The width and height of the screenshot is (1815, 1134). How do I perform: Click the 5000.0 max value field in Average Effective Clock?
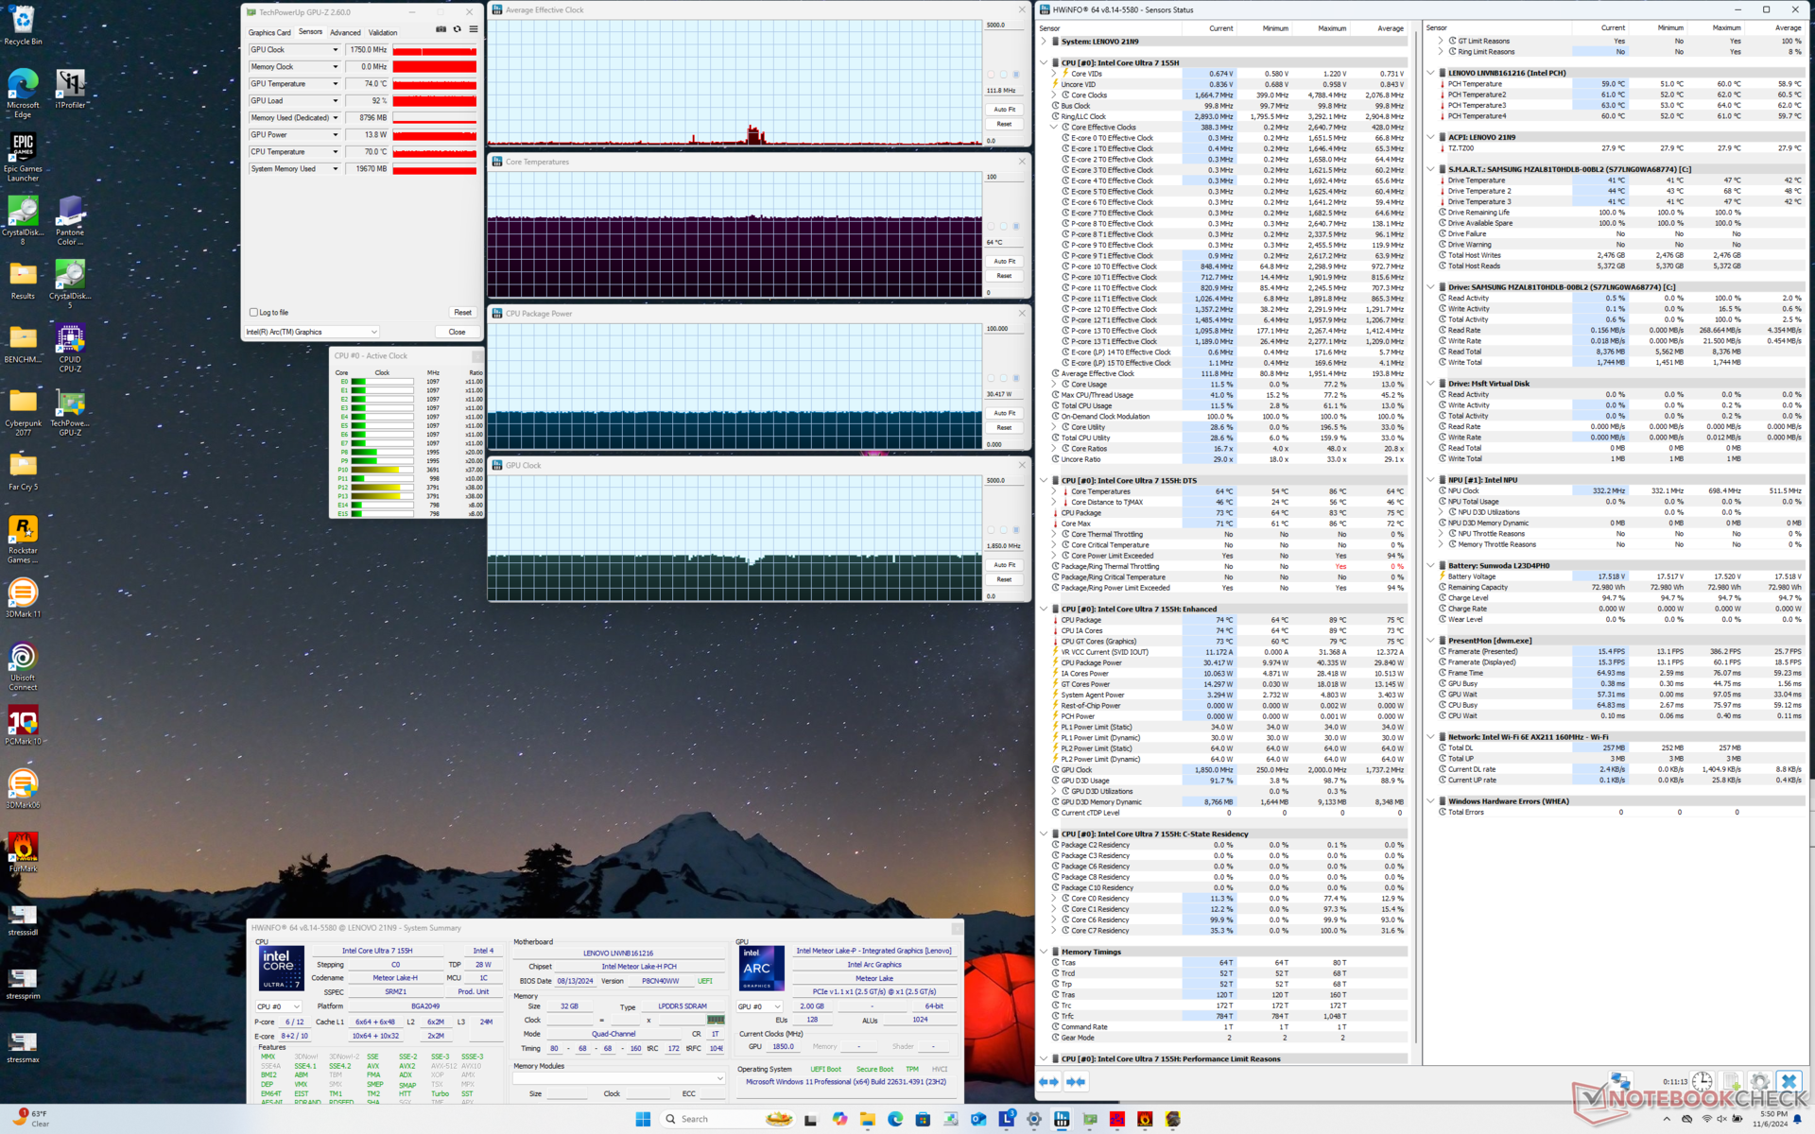click(x=1004, y=26)
